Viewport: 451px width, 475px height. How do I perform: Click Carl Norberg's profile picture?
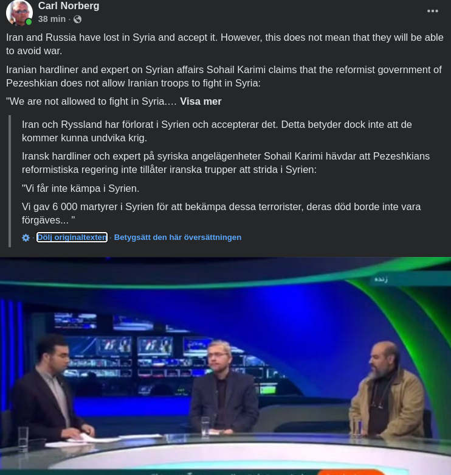click(19, 13)
